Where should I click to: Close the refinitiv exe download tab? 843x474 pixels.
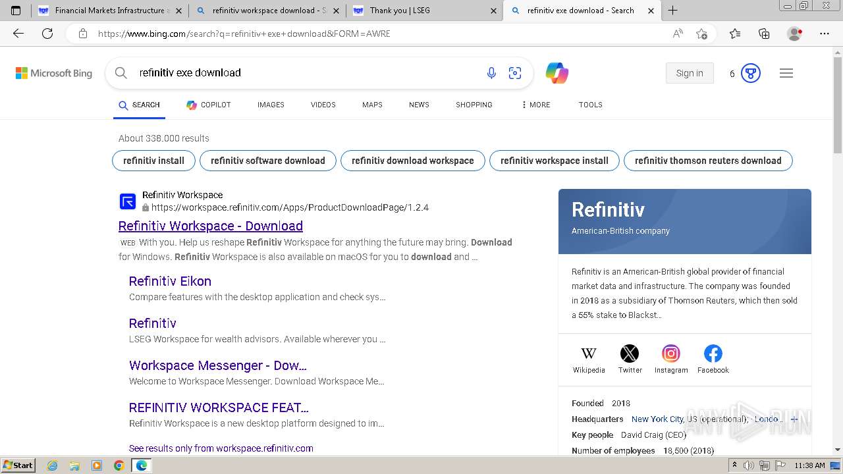click(651, 11)
